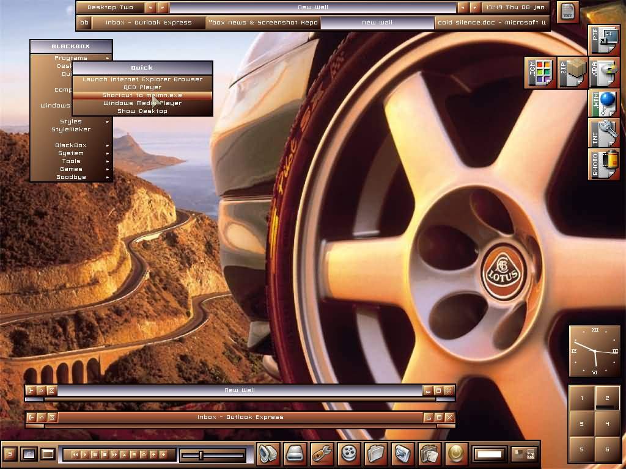The image size is (626, 469).
Task: Switch to workspace 6 in the pager
Action: 607,449
